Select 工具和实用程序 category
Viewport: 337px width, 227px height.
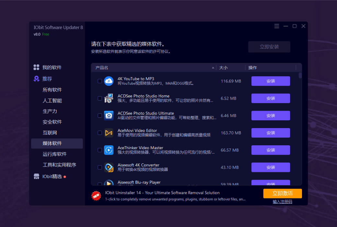[x=59, y=165]
